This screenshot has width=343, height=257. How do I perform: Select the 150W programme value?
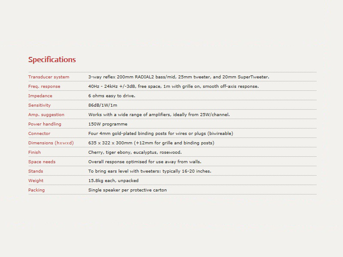108,124
